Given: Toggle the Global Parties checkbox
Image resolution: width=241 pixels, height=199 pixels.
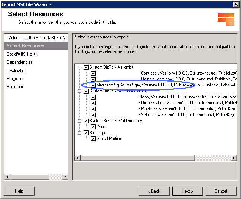Looking at the screenshot, I should [x=93, y=139].
